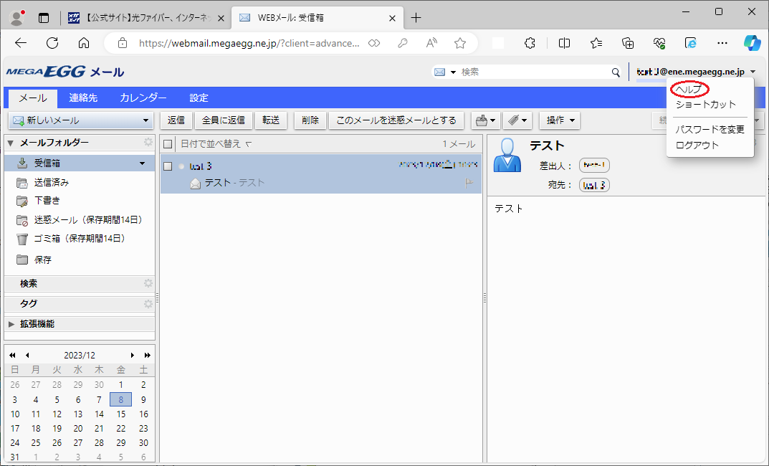
Task: Open the tag toolbar dropdown
Action: point(517,120)
